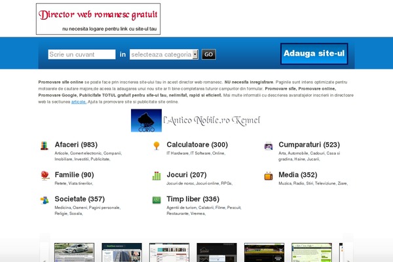Open the Pescuit subcategory

click(234, 208)
